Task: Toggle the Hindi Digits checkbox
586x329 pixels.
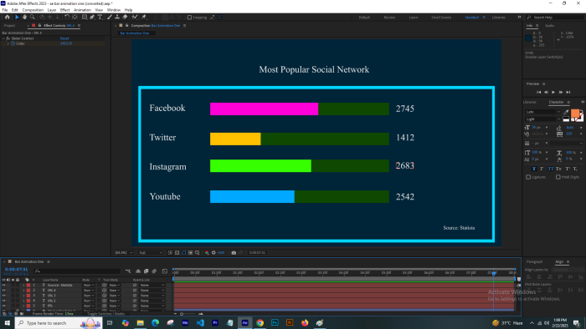Action: pyautogui.click(x=558, y=177)
